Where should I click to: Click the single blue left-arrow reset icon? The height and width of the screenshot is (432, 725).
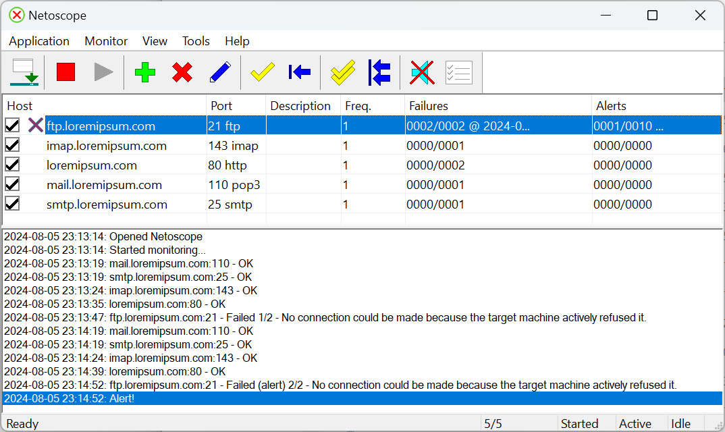300,72
